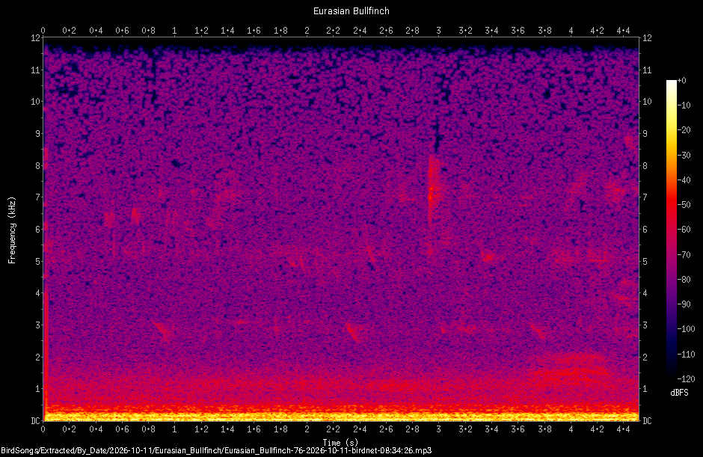The height and width of the screenshot is (457, 703).
Task: Click the "+0" color scale value
Action: 681,81
